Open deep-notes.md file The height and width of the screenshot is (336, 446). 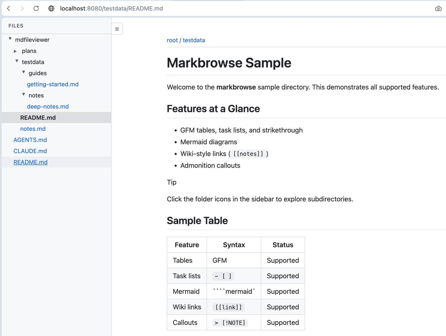coord(48,106)
